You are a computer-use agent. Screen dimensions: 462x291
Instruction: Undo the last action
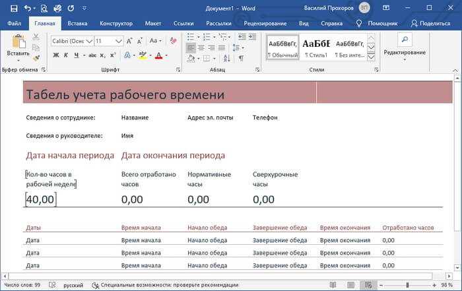point(28,8)
